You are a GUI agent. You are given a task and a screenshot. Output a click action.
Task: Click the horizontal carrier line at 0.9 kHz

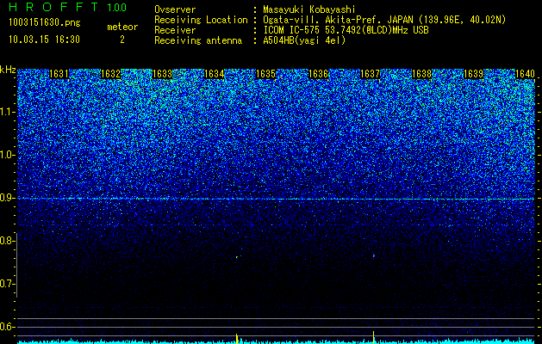276,199
